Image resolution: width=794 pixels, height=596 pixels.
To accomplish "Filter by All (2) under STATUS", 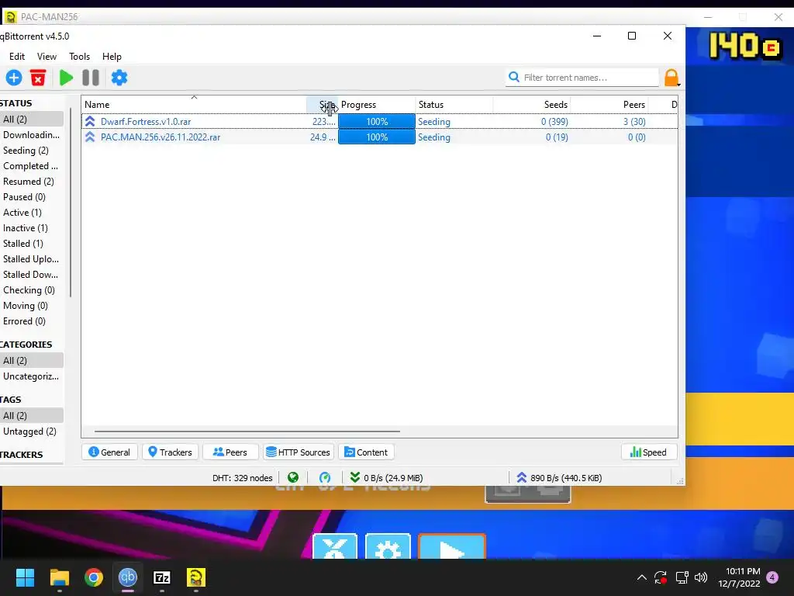I will coord(31,119).
